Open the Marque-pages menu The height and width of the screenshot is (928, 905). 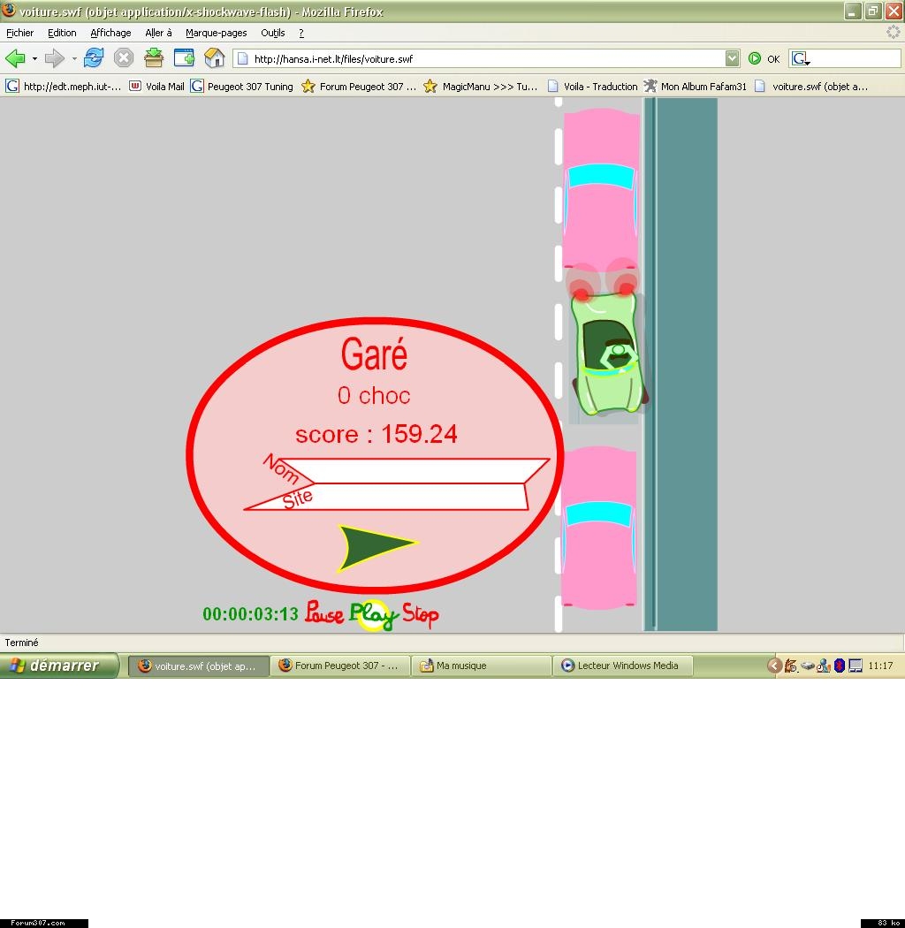[x=216, y=33]
